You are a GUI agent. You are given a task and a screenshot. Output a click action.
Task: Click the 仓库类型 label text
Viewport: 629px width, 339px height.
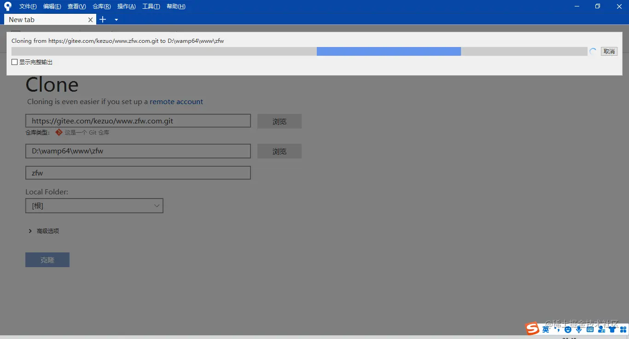pos(38,133)
